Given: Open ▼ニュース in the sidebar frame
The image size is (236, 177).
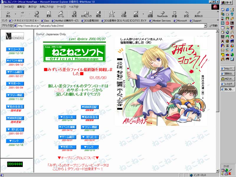Looking at the screenshot, I should pyautogui.click(x=15, y=49).
